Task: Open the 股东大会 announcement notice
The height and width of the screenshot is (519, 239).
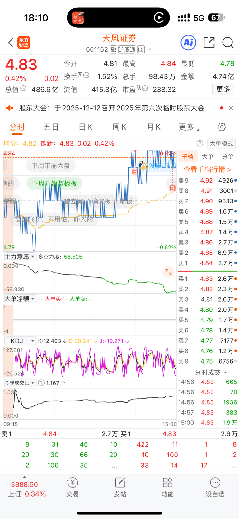Action: pyautogui.click(x=112, y=108)
